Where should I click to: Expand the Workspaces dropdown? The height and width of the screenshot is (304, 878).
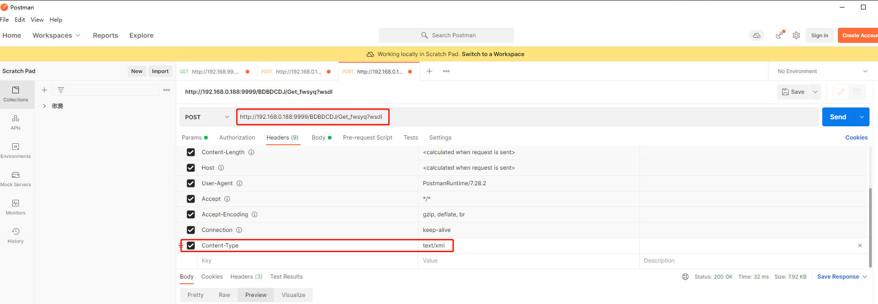(56, 35)
